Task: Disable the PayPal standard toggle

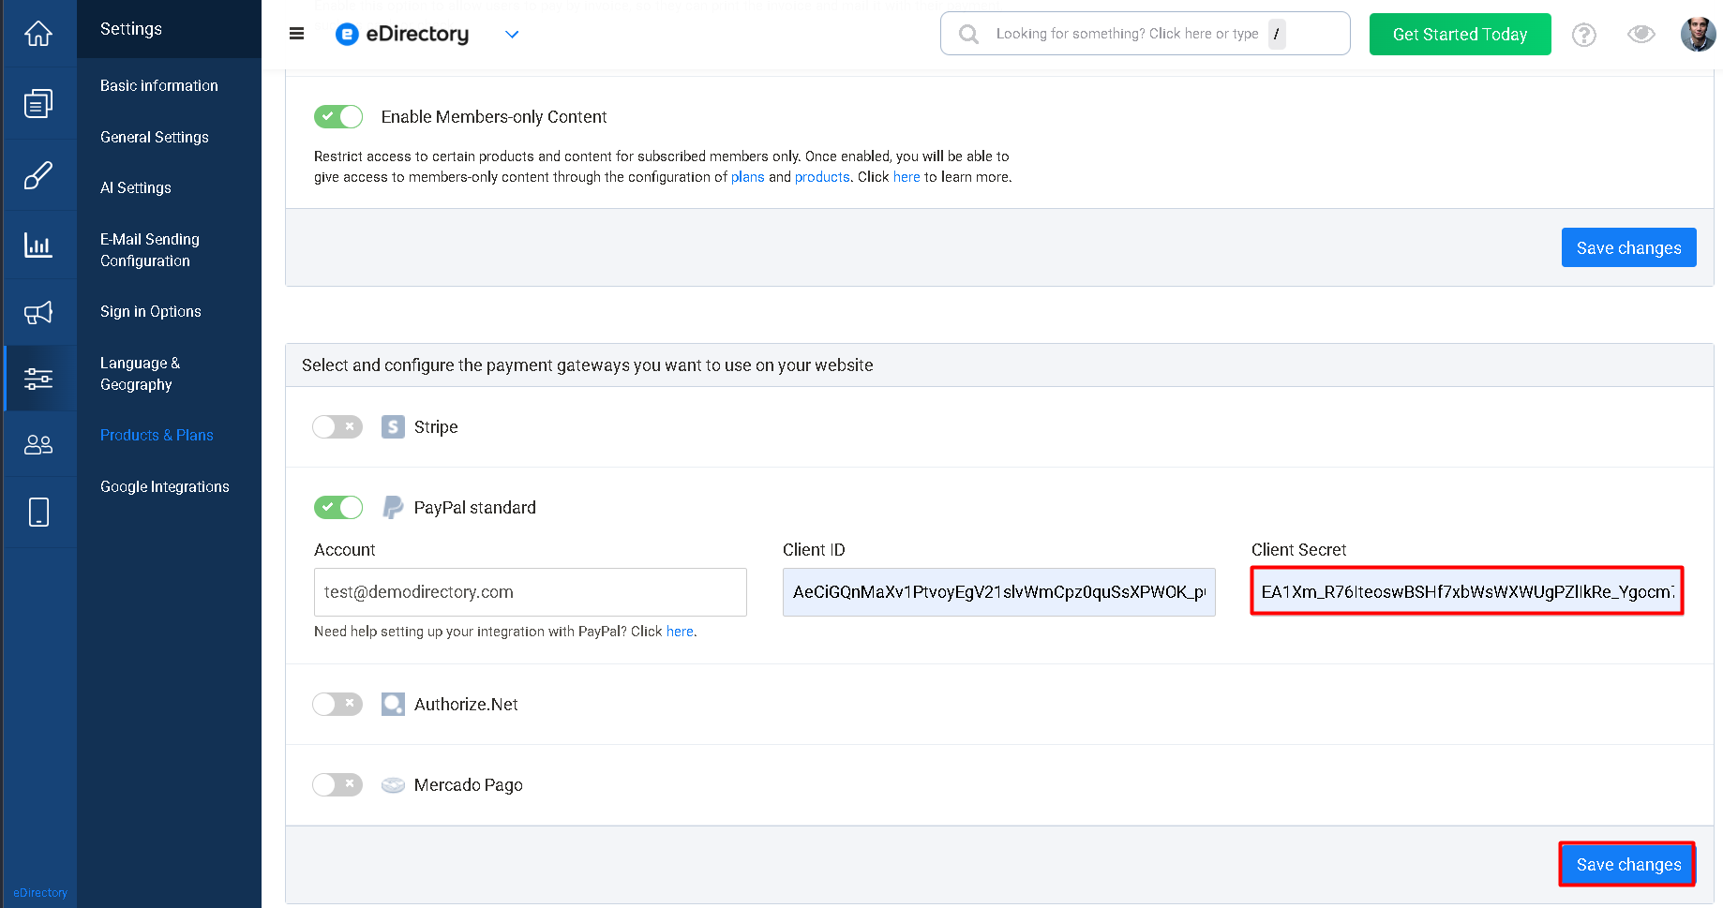Action: click(338, 507)
